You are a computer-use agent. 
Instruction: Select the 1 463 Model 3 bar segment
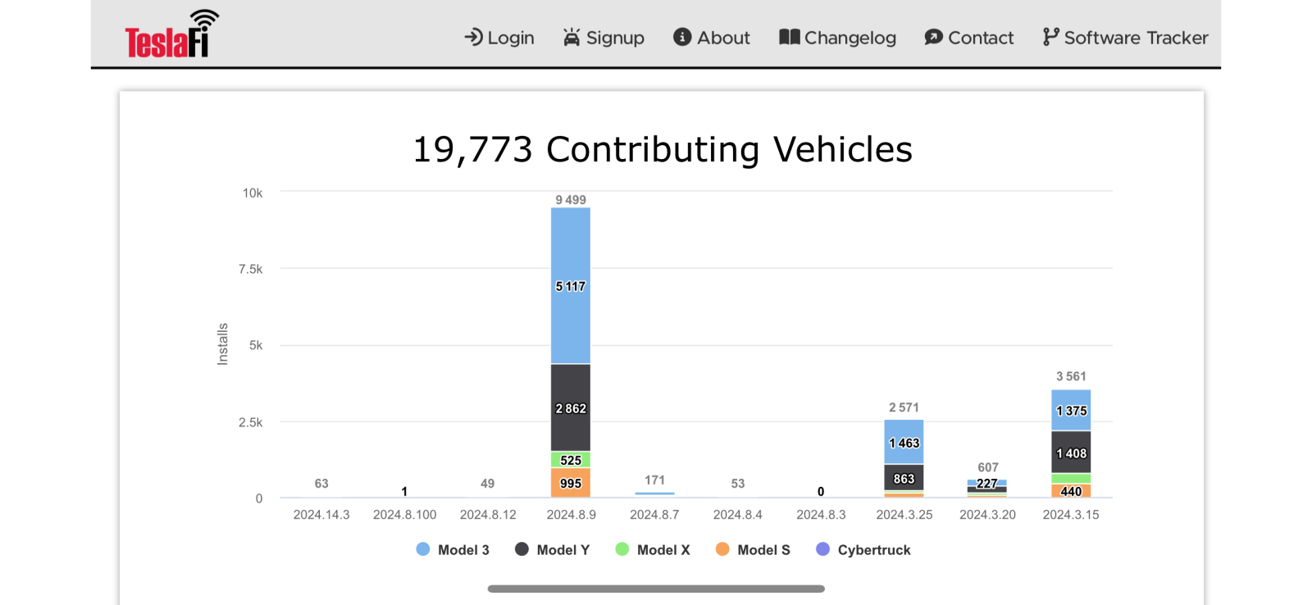tap(904, 443)
